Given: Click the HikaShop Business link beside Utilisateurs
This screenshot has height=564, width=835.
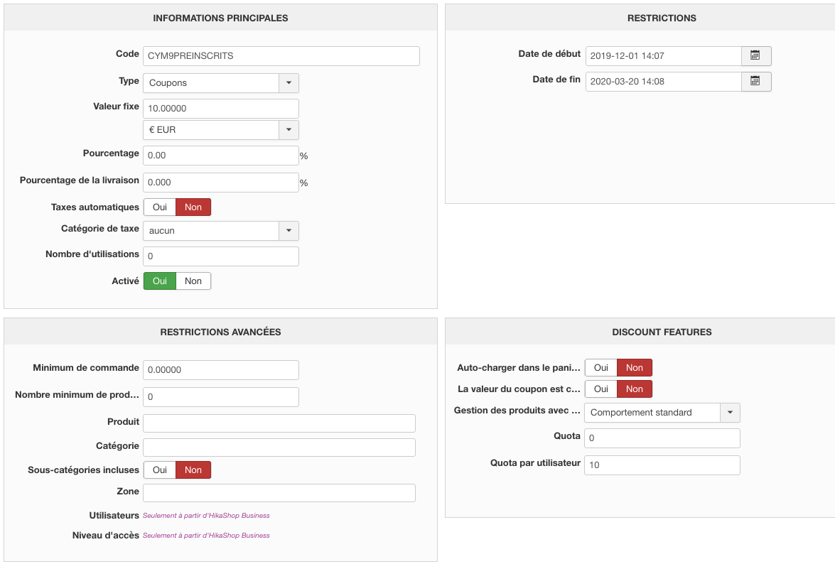Looking at the screenshot, I should tap(206, 516).
